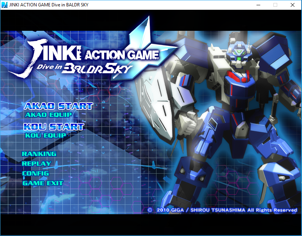
Task: Select KOU START option
Action: coord(54,127)
